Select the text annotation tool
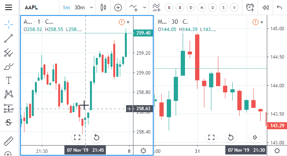Viewport: 287px width, 156px height. coord(9,80)
